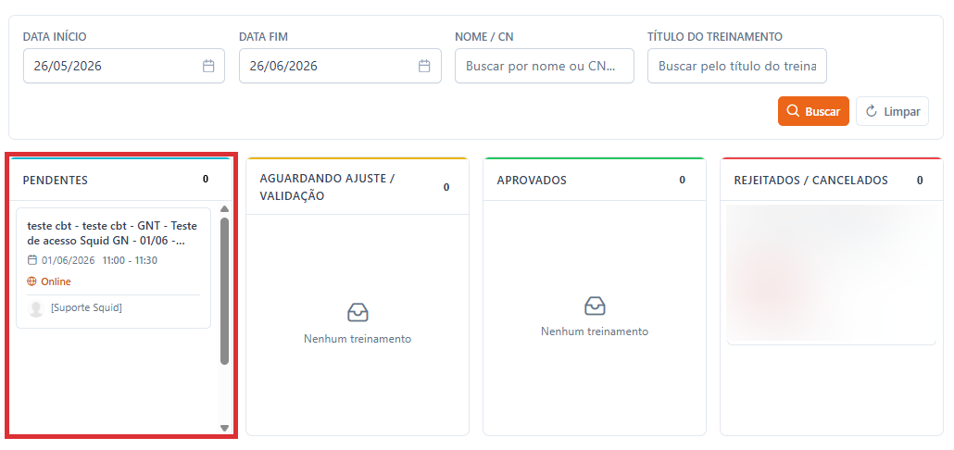Click the refresh icon in Limpar button
Viewport: 954px width, 450px height.
[871, 111]
